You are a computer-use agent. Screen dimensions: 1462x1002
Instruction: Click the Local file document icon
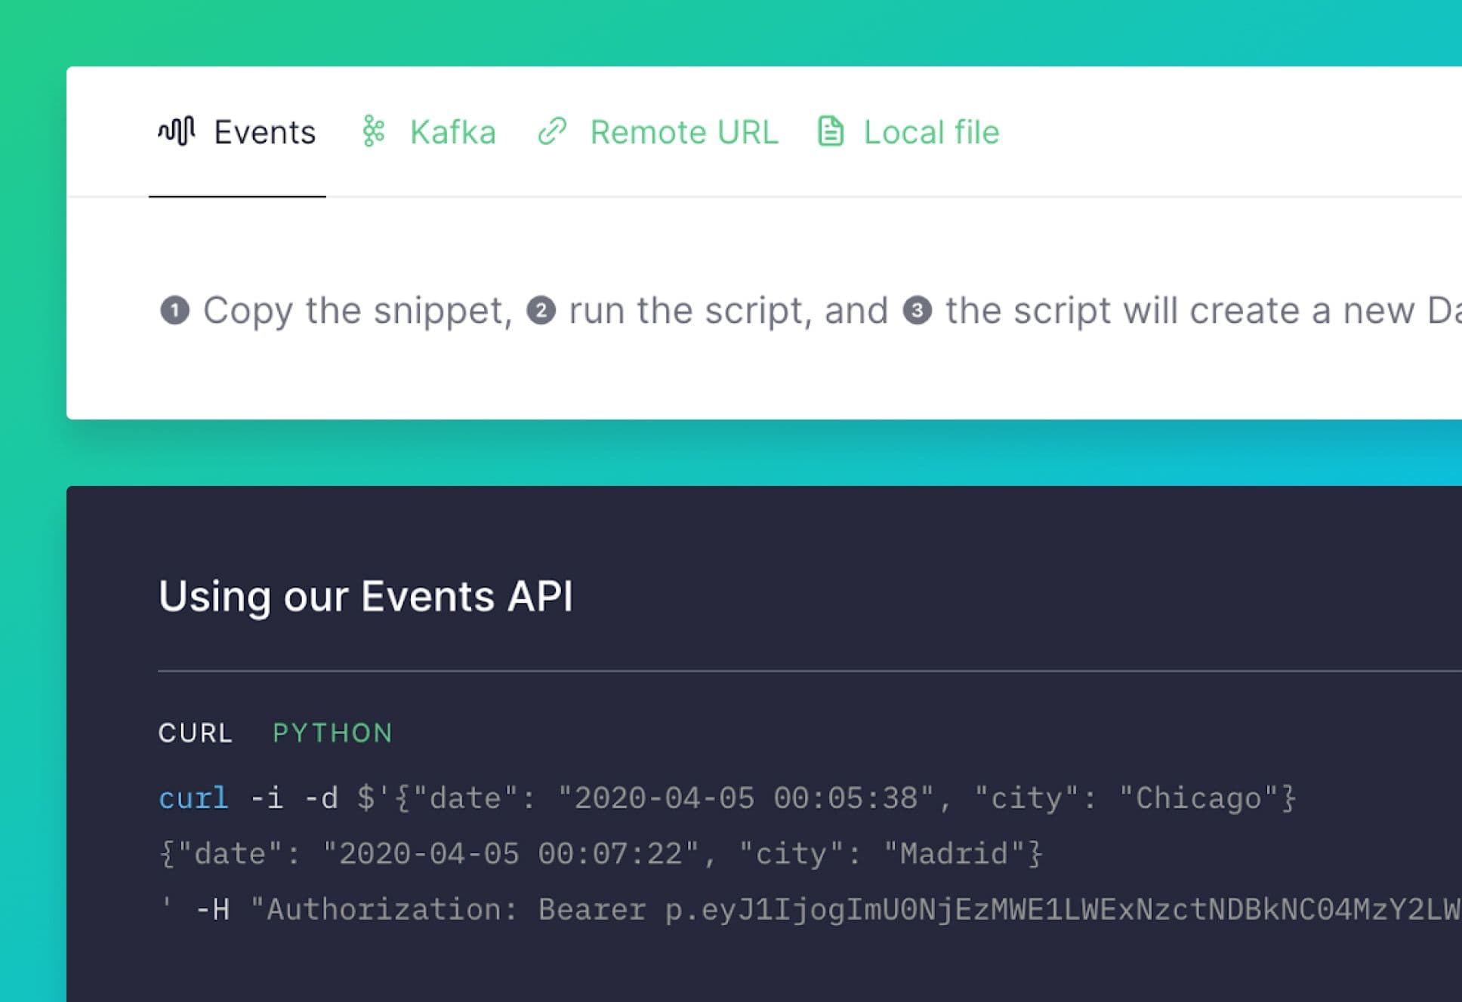coord(831,131)
